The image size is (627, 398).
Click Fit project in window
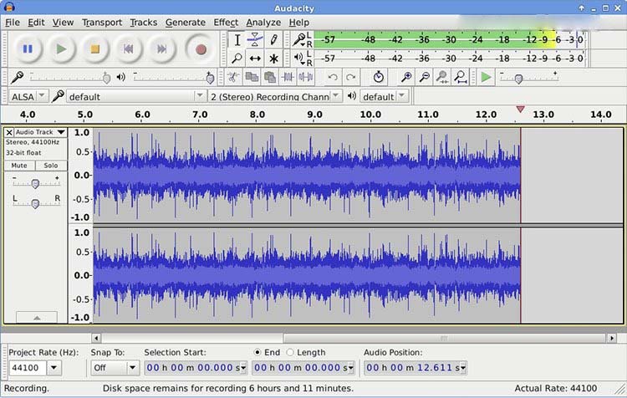pyautogui.click(x=461, y=77)
